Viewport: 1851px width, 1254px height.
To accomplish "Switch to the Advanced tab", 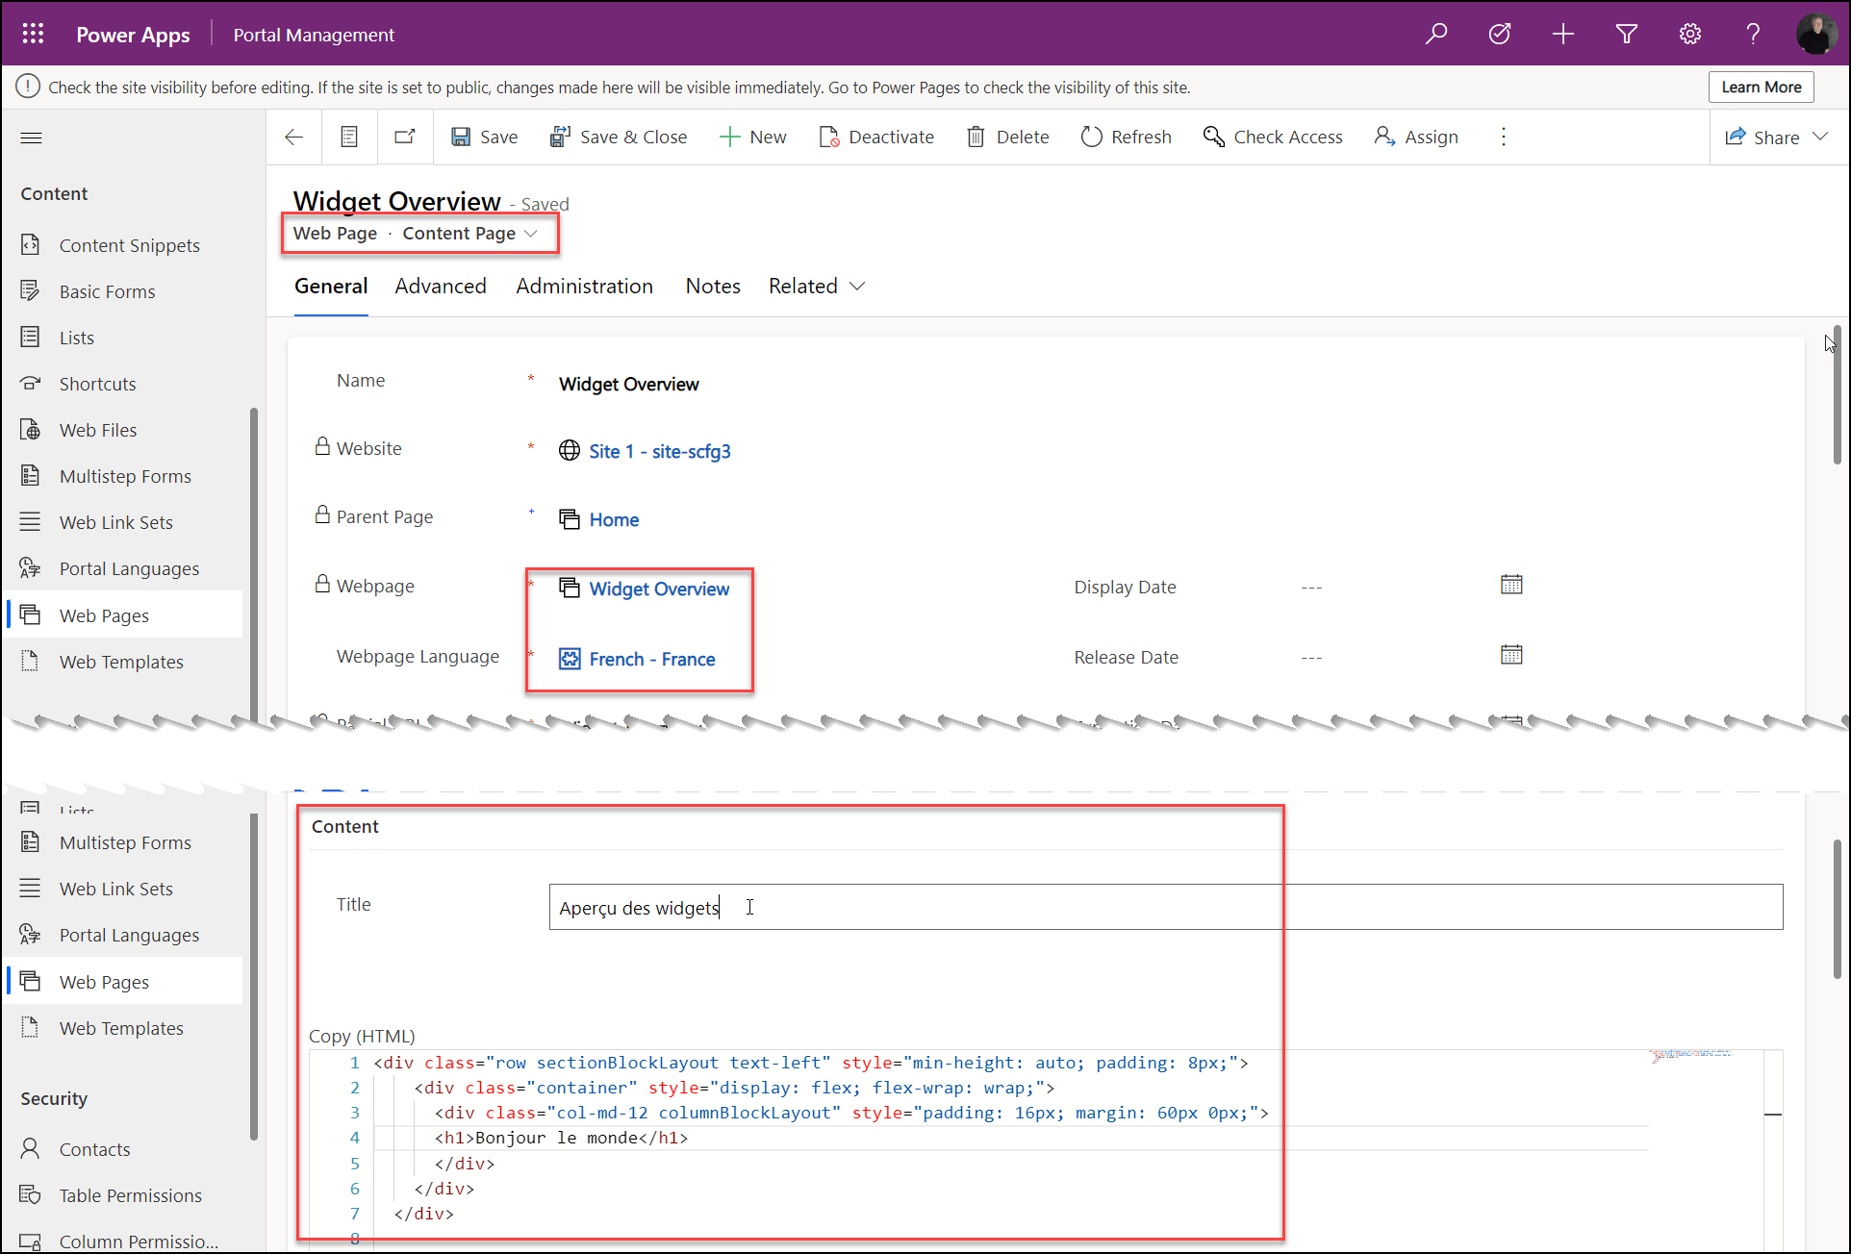I will [x=440, y=287].
